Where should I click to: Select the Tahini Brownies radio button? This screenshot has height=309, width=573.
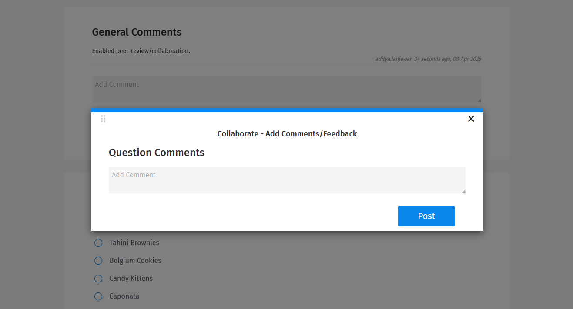[98, 243]
